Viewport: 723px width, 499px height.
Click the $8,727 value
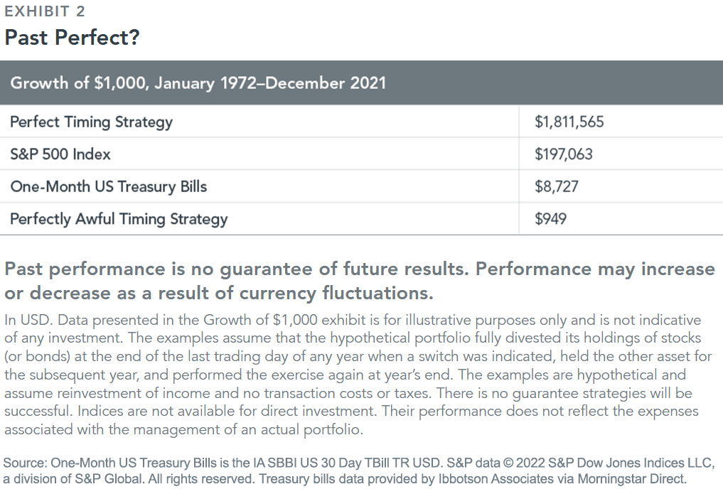pos(556,186)
